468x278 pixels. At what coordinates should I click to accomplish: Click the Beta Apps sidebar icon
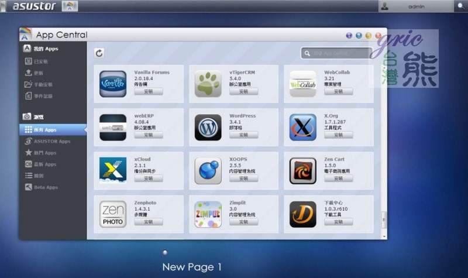(x=28, y=187)
